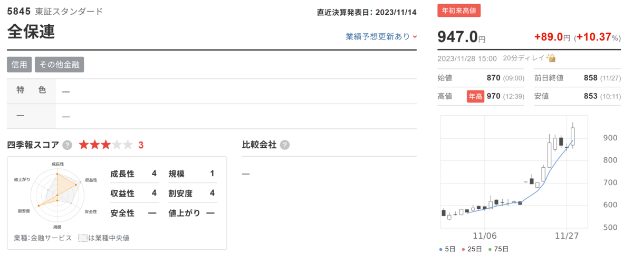Click the 年高 badge beside 高値
This screenshot has width=633, height=254.
tap(475, 96)
